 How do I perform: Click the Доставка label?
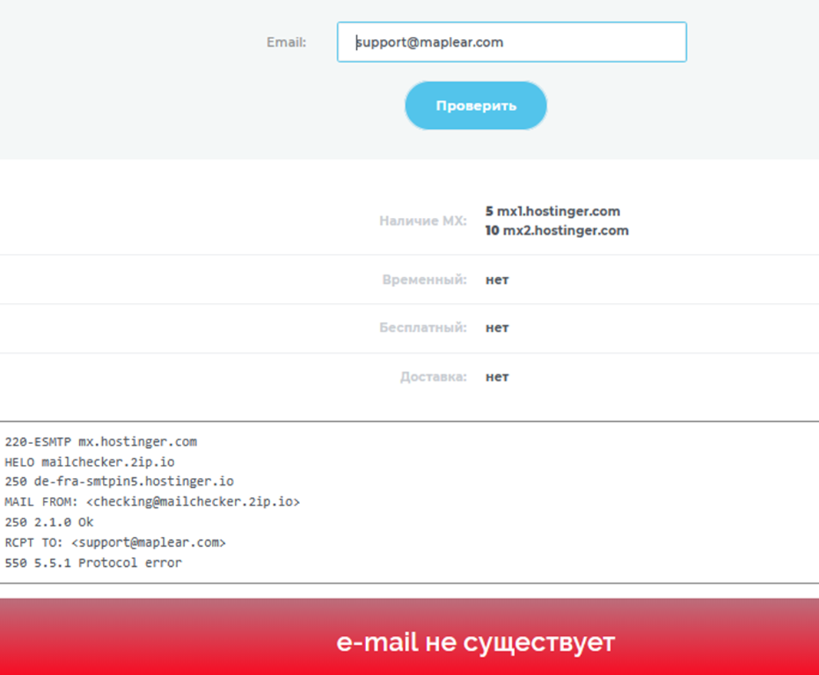[433, 377]
